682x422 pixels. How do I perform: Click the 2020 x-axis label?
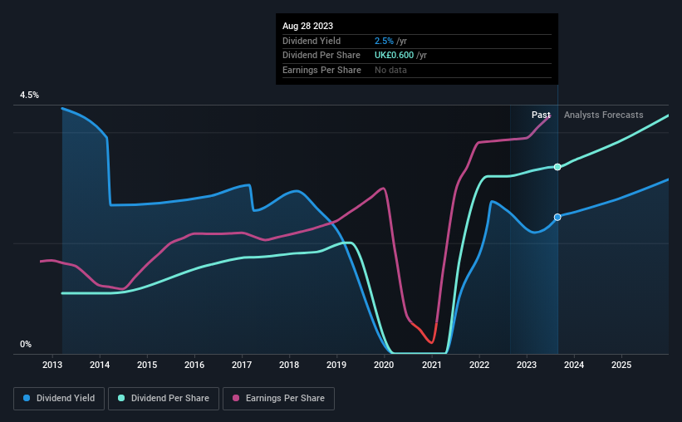tap(384, 365)
